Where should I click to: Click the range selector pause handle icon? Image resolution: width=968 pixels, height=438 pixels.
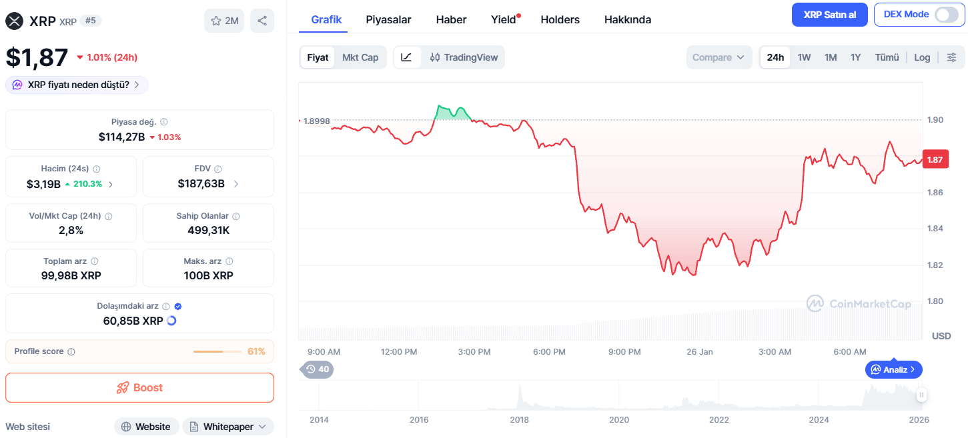click(921, 395)
